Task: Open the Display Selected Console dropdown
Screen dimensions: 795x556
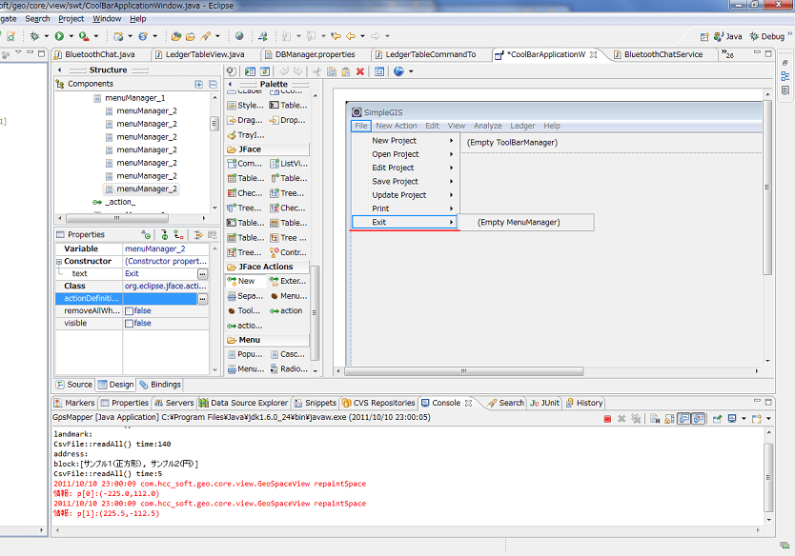Action: tap(744, 419)
